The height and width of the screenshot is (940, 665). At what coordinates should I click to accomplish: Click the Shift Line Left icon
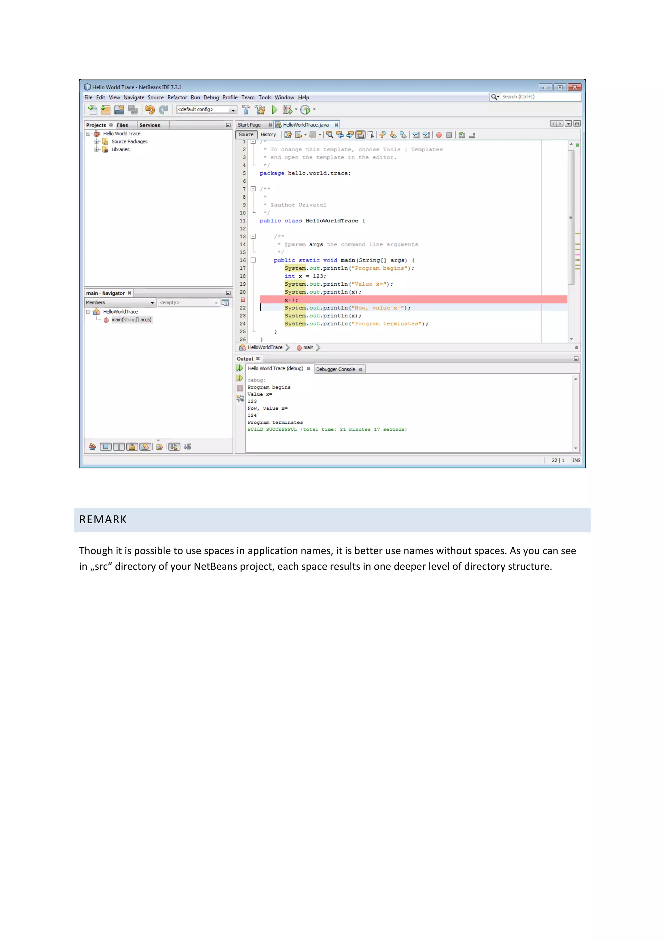pyautogui.click(x=416, y=135)
